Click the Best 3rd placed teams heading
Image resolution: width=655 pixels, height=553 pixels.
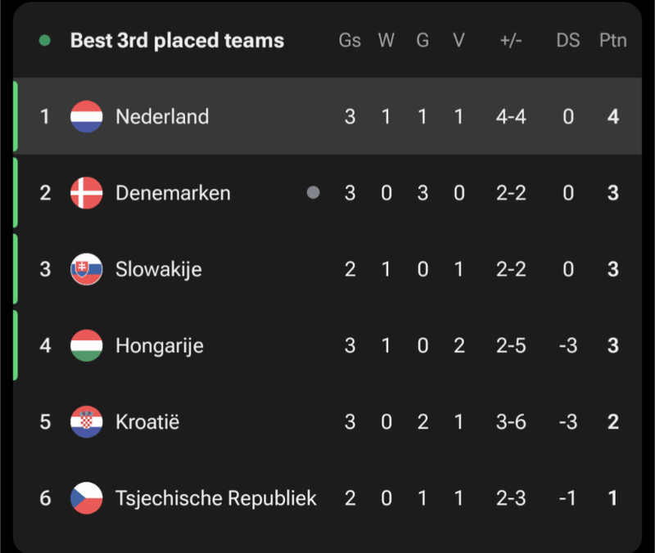177,40
